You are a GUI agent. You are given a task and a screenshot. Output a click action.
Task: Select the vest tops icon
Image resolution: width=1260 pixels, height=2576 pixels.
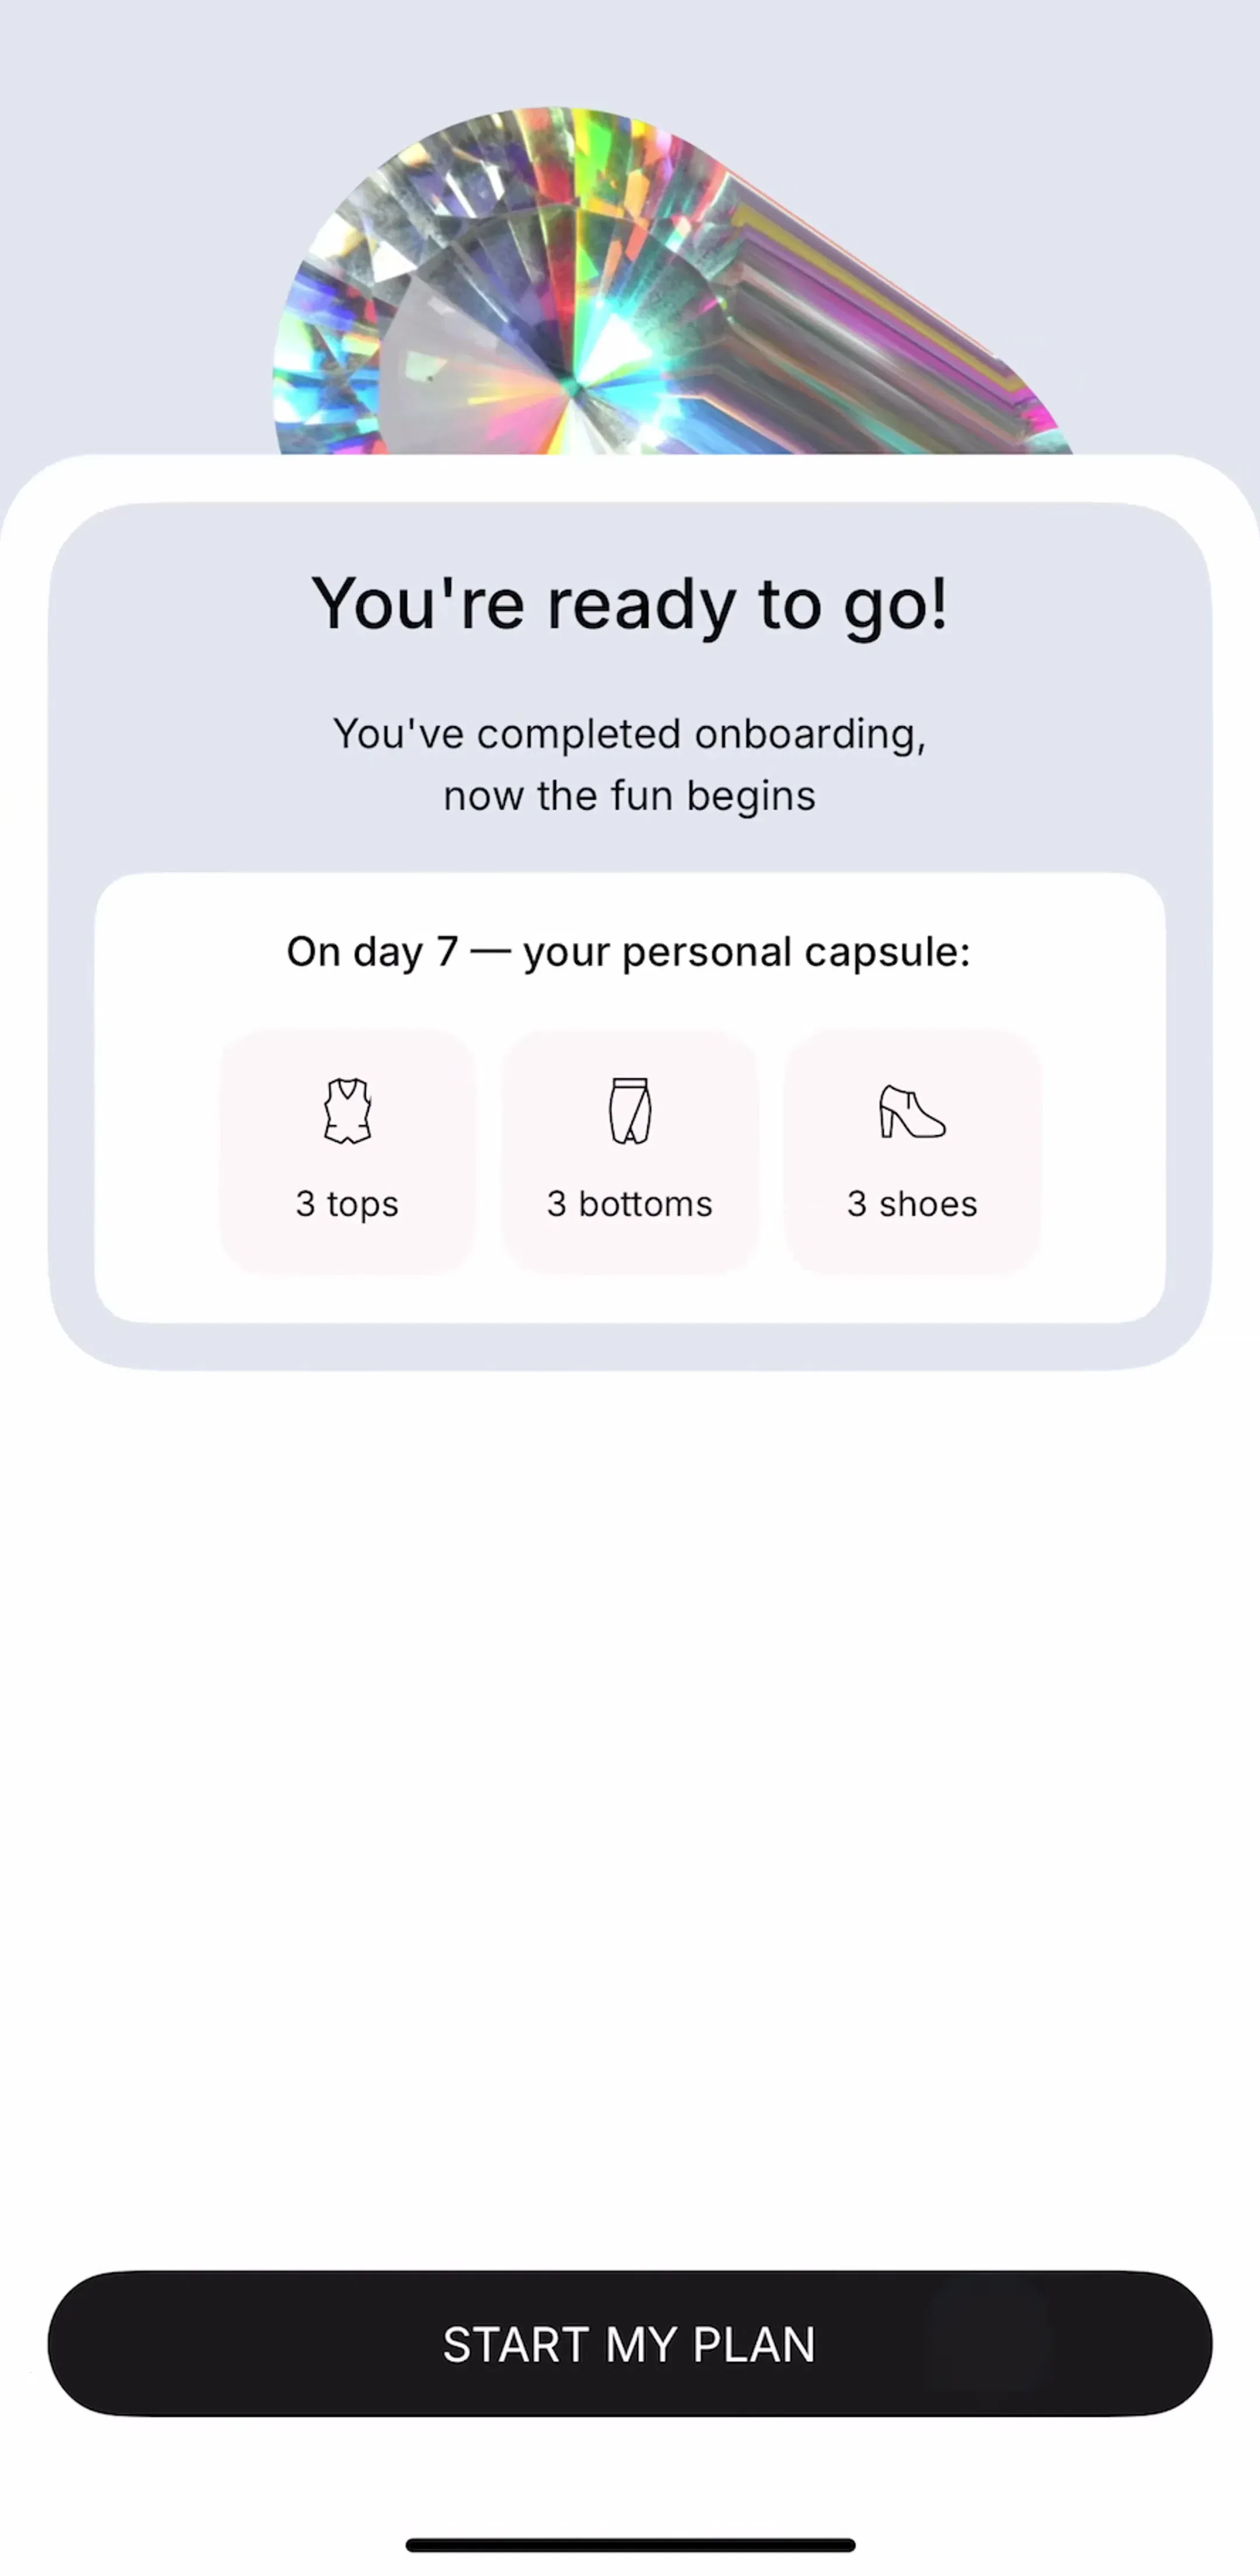(348, 1111)
